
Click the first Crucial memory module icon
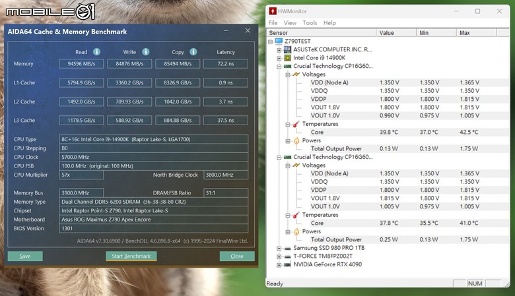(x=287, y=66)
